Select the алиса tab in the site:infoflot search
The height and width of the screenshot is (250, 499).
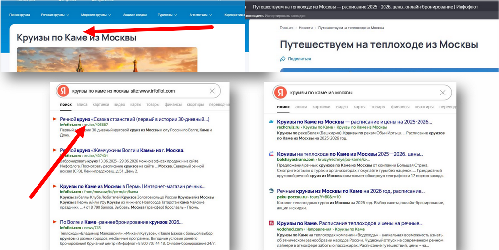(82, 104)
